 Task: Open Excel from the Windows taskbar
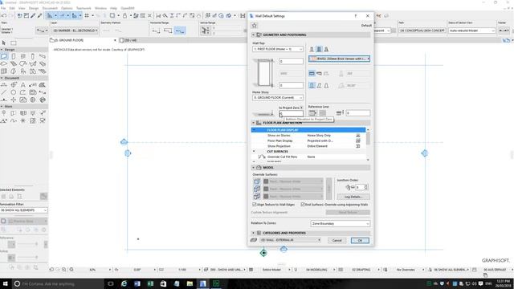[150, 283]
